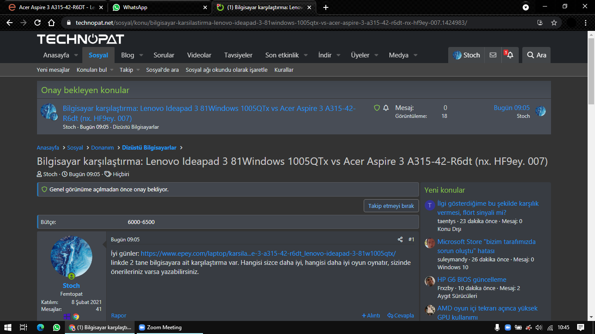Open the volume control in system tray

point(539,327)
